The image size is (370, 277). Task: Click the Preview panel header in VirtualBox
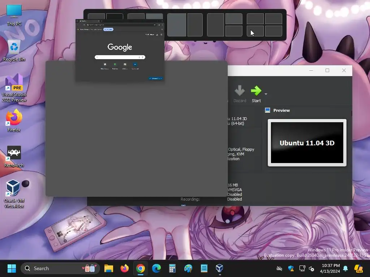pos(277,110)
